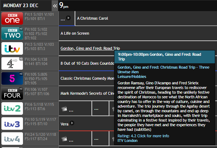Click BBC Two channel numbers FV:102 S:102
217x148 pixels.
36,34
